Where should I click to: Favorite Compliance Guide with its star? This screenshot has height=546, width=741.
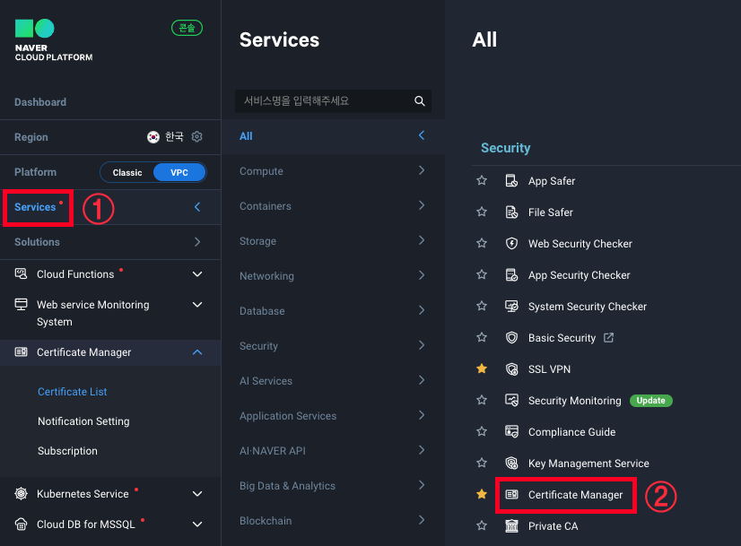[482, 431]
